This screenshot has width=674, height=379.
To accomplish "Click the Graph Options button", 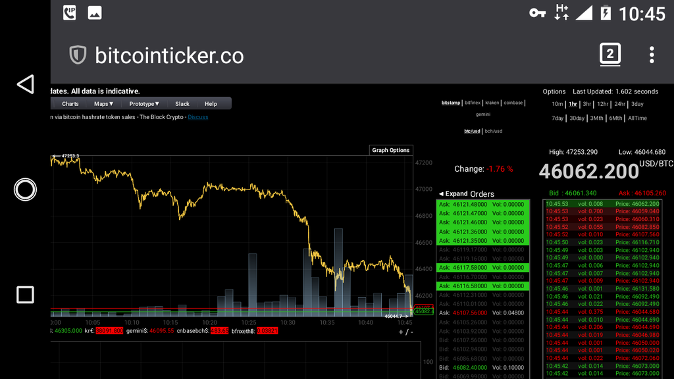I will pyautogui.click(x=391, y=150).
